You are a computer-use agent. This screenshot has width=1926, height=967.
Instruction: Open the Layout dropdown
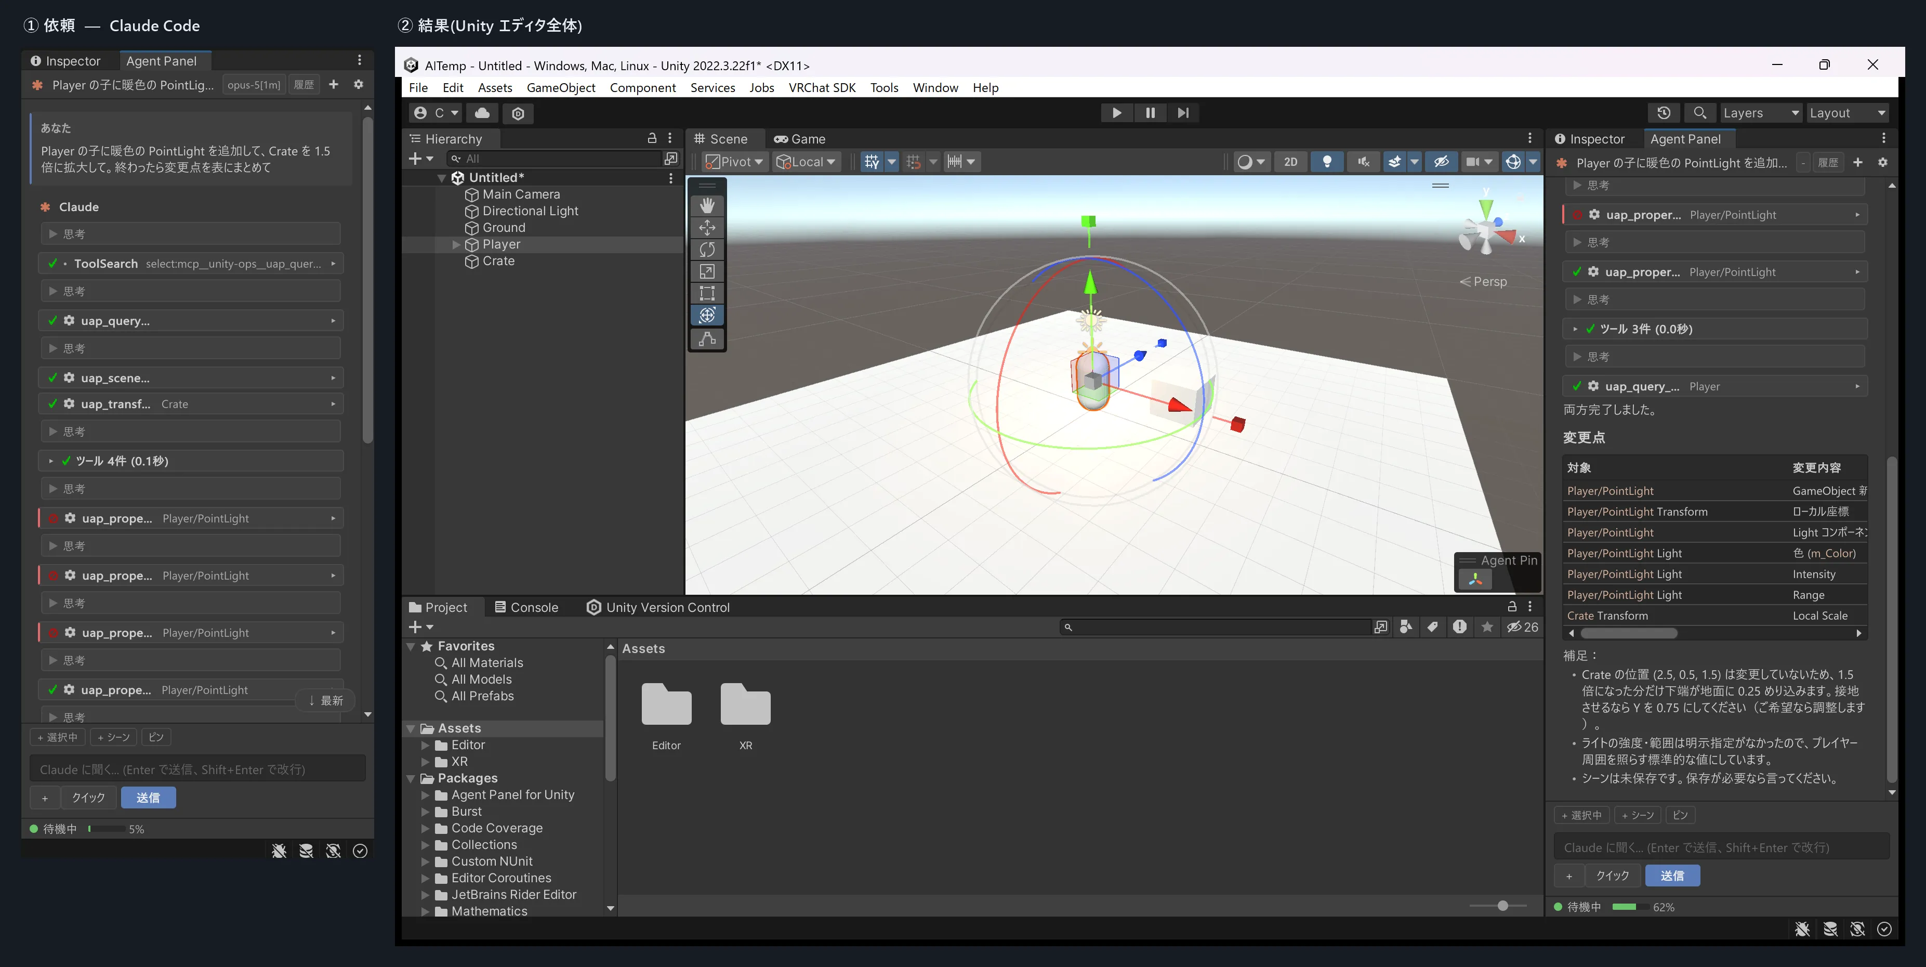pos(1848,113)
